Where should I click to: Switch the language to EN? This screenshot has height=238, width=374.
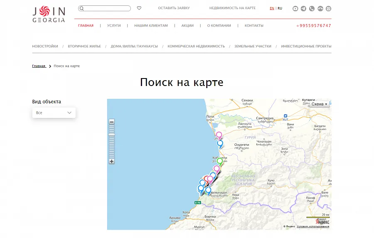tap(272, 8)
